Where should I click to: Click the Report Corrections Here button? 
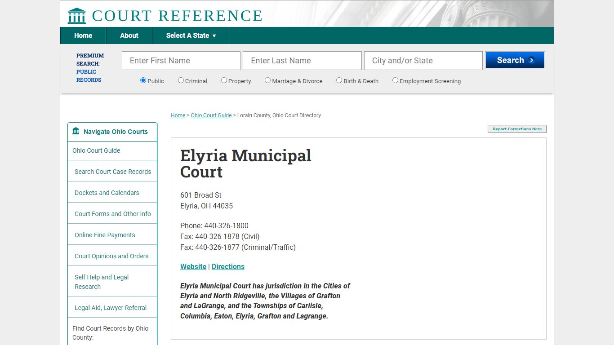click(517, 129)
